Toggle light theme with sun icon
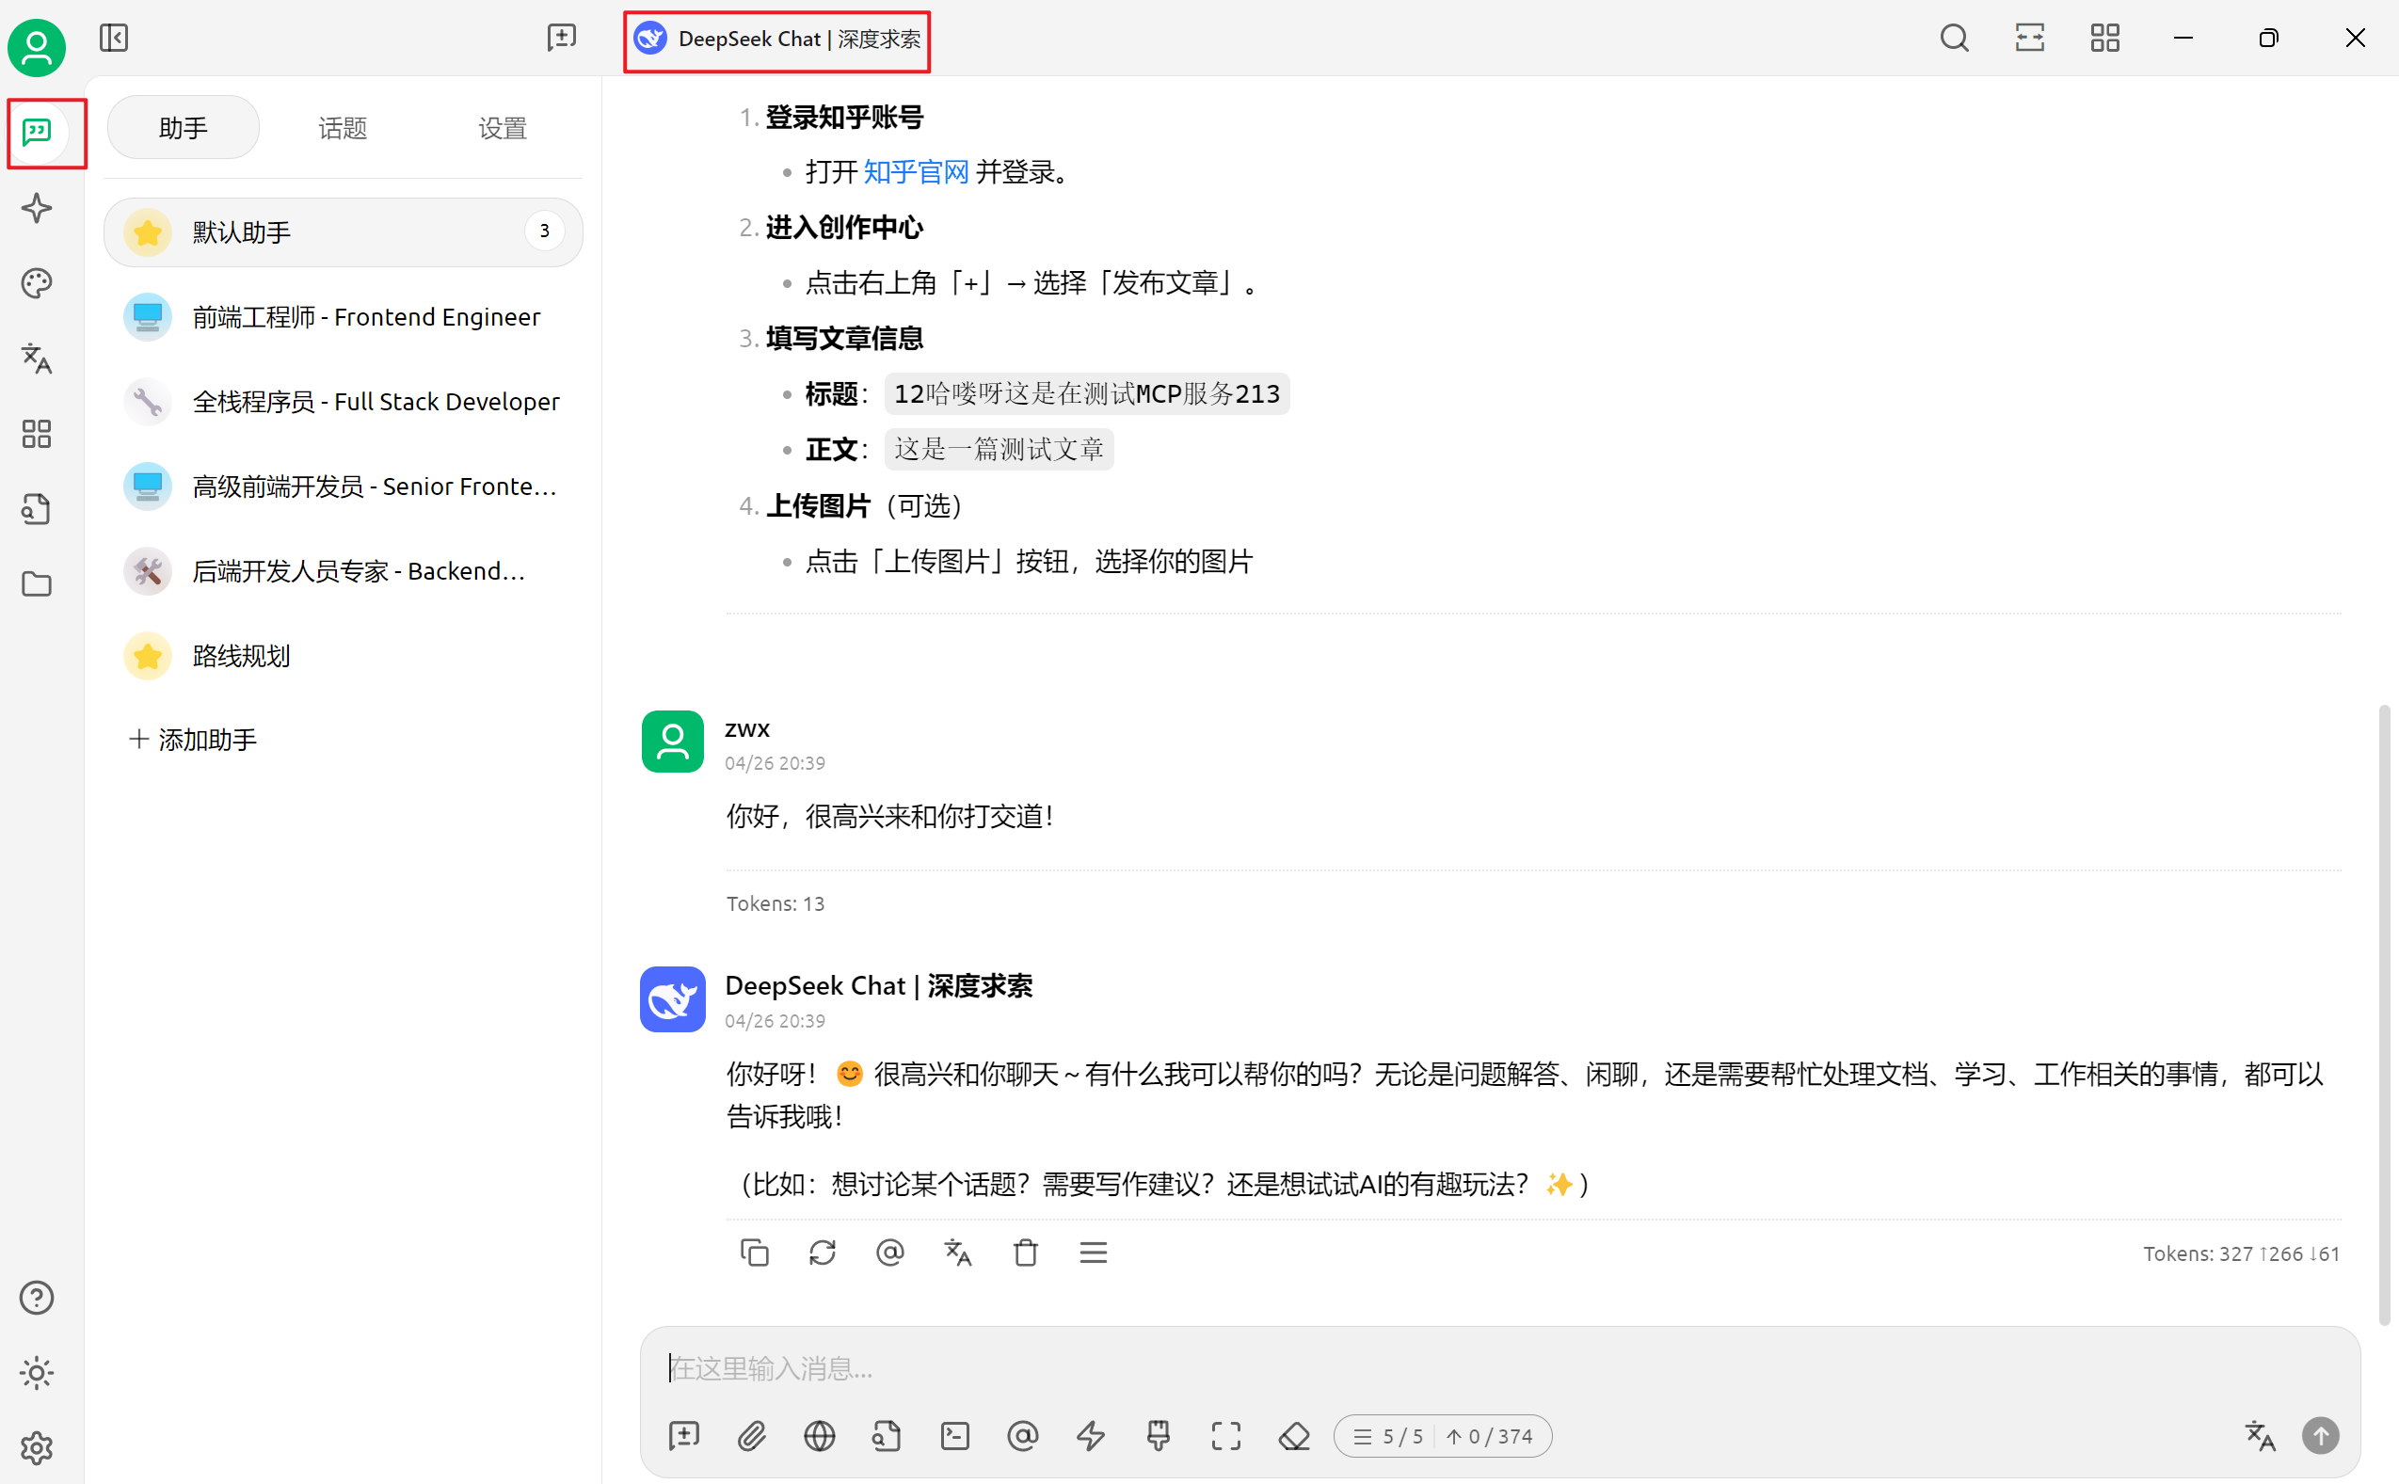This screenshot has width=2399, height=1484. point(37,1372)
